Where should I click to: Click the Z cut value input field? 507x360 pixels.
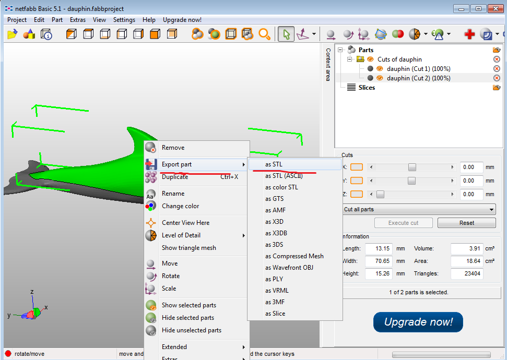pyautogui.click(x=471, y=194)
